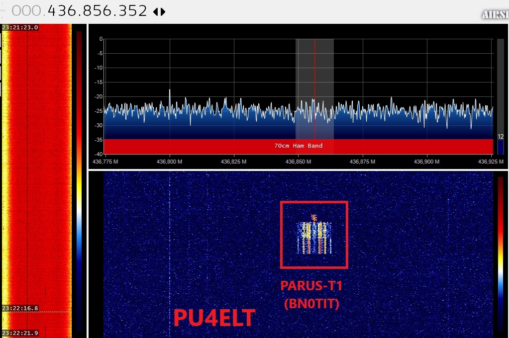Click the "436,900 M" frequency axis label

coord(426,162)
